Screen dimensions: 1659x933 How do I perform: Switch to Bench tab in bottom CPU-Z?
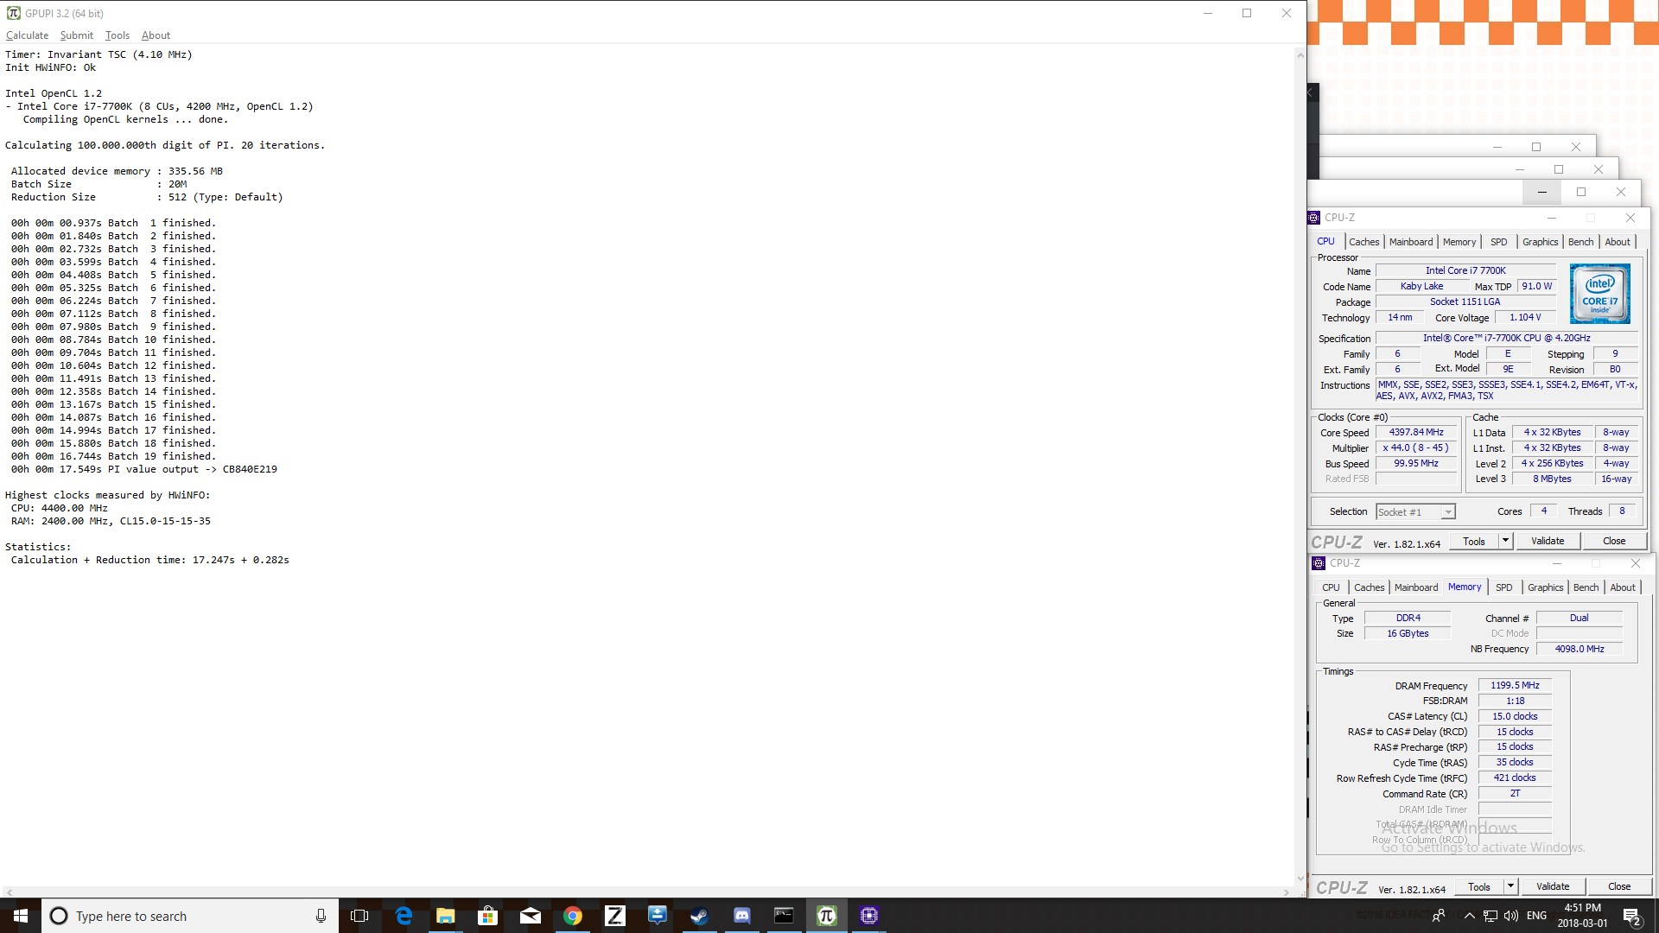pos(1586,588)
